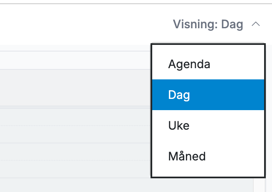This screenshot has width=272, height=192.
Task: Switch the calendar to Uke view
Action: [208, 125]
